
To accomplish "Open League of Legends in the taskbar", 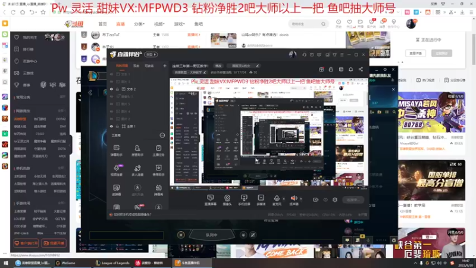I will pos(112,263).
